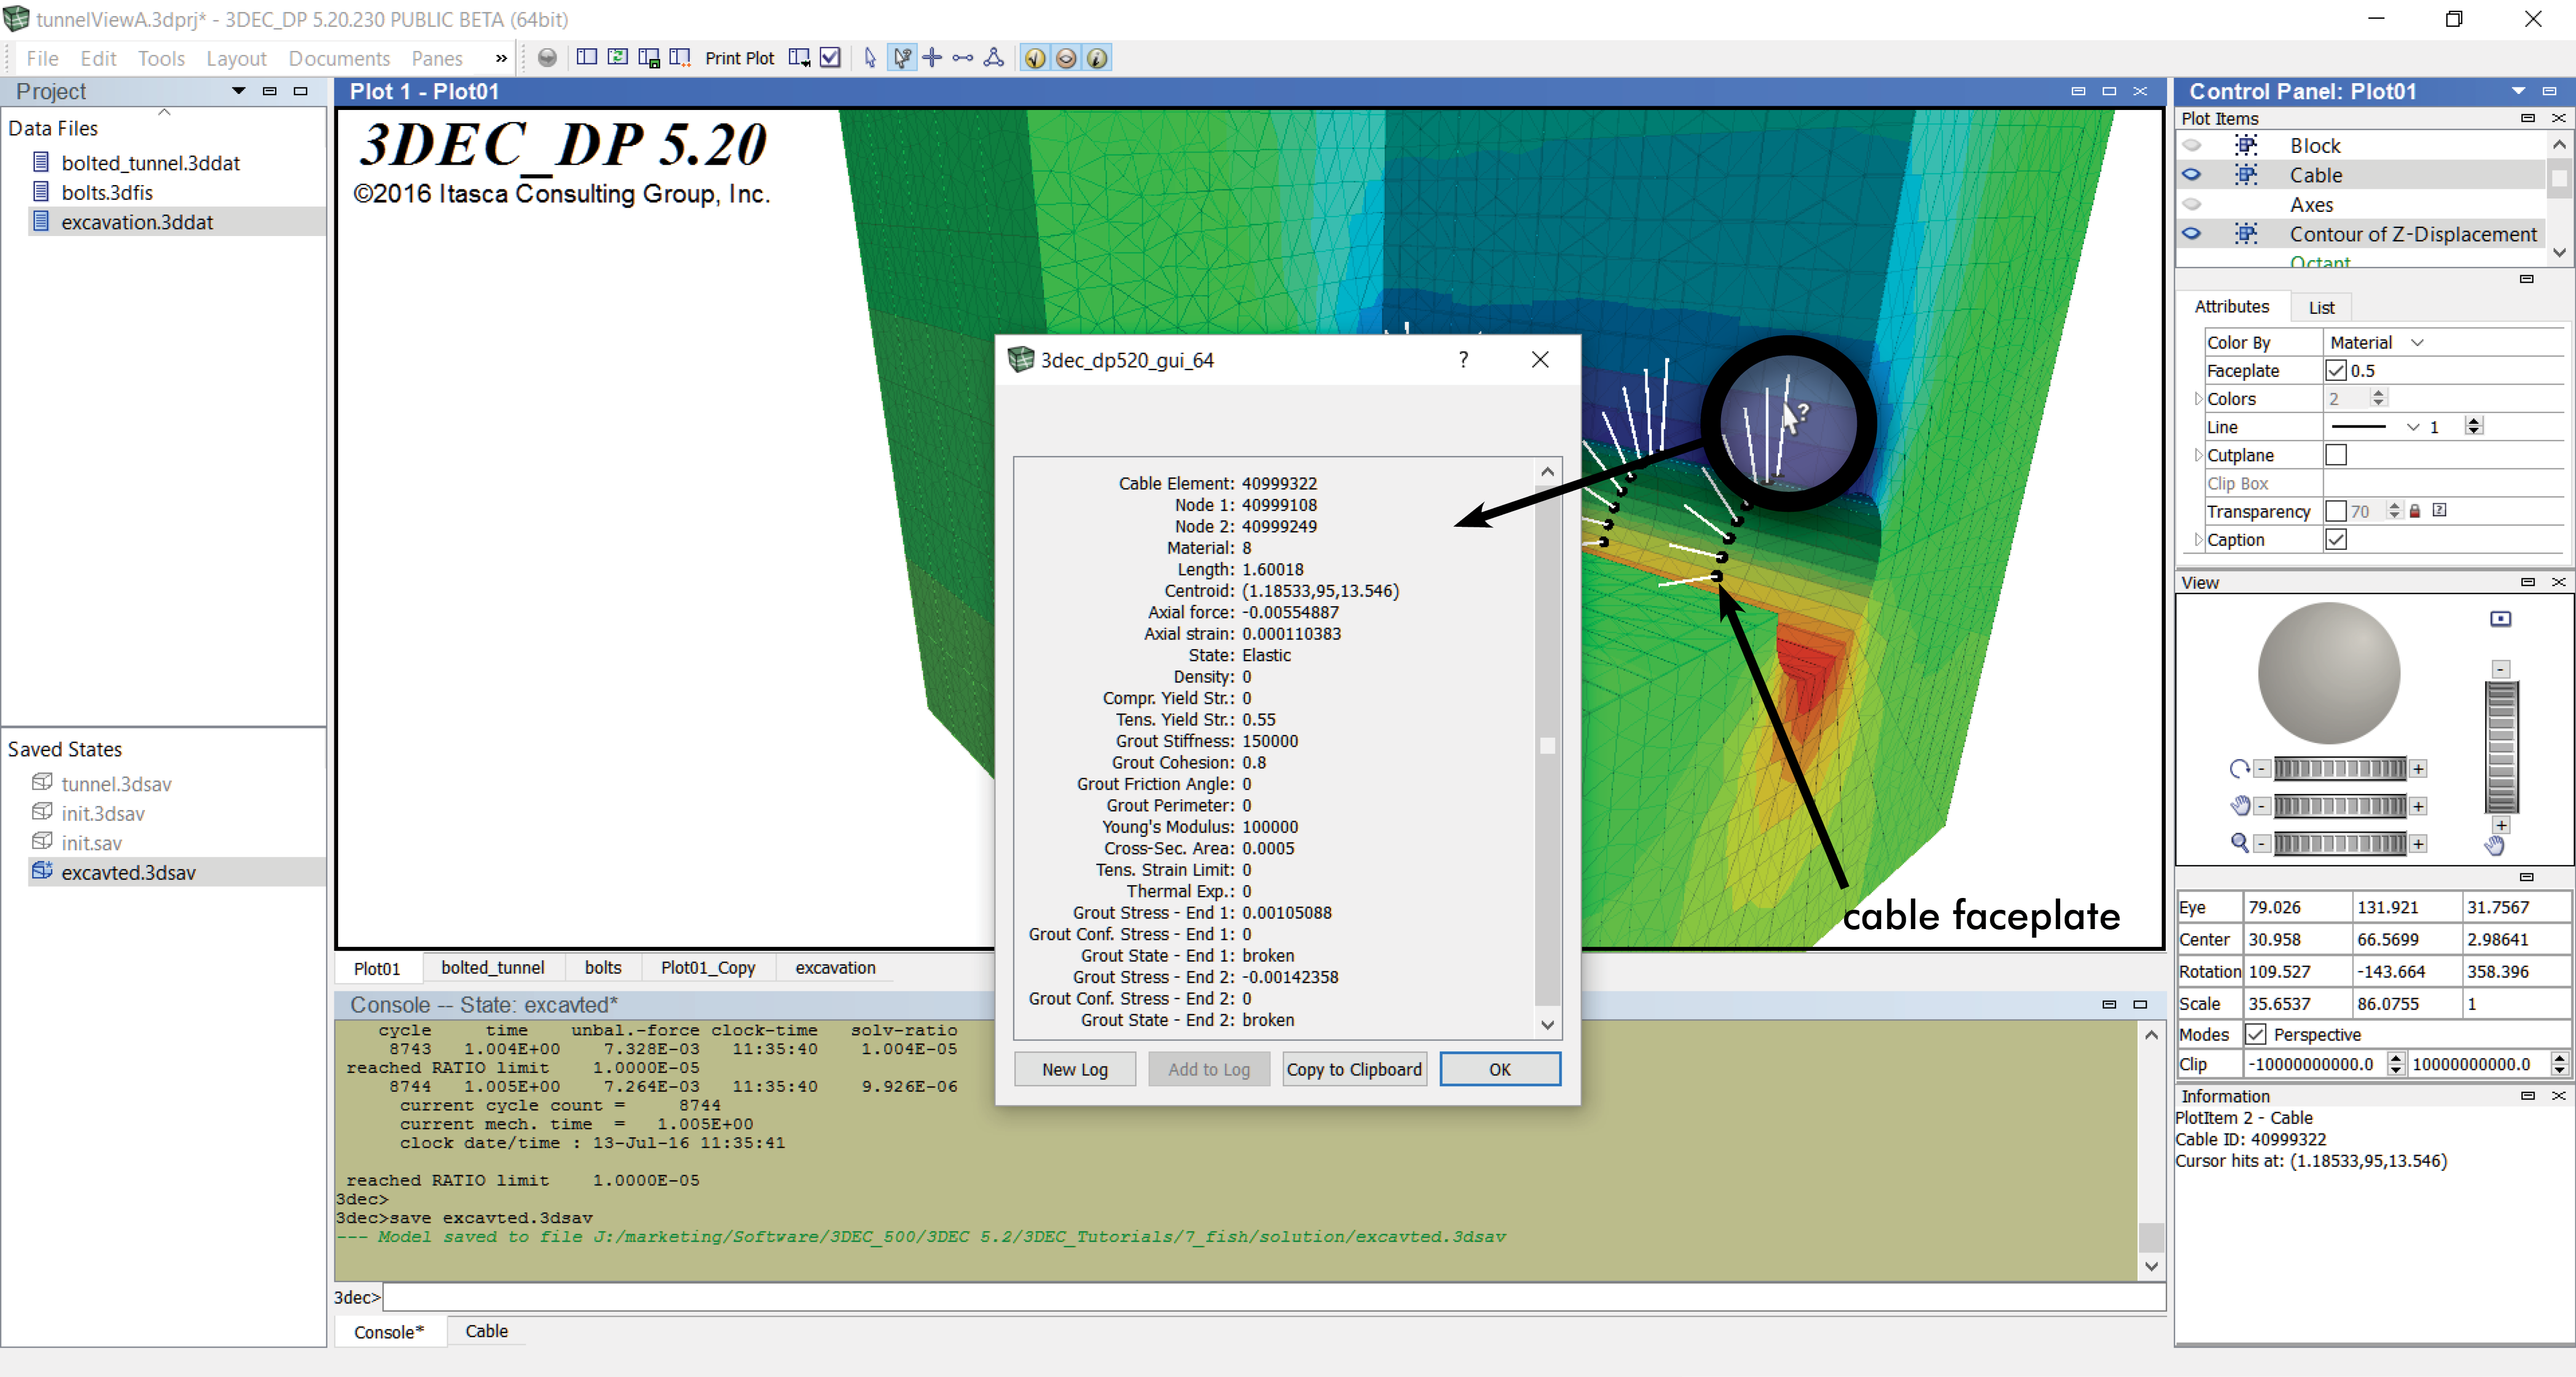2576x1377 pixels.
Task: Switch to the bolted_tunnel tab
Action: [493, 967]
